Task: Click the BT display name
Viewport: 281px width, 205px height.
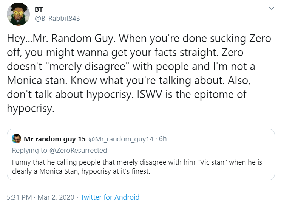Action: point(39,9)
